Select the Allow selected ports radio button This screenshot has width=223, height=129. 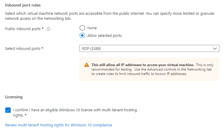pos(82,35)
